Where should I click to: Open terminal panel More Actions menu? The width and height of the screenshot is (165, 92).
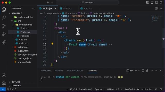coord(152,71)
